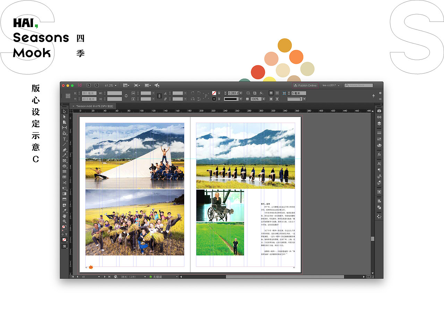Image resolution: width=444 pixels, height=312 pixels.
Task: Select the Rectangle Frame tool
Action: 65,161
